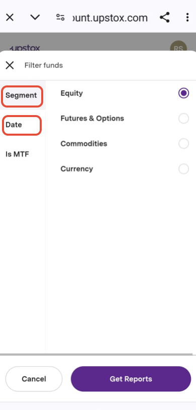Open the three-dot browser menu
This screenshot has height=410, width=196.
[x=187, y=18]
